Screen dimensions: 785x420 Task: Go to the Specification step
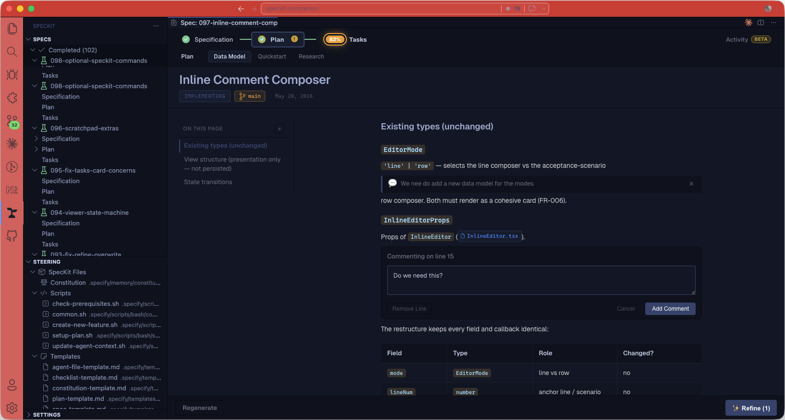coord(208,39)
